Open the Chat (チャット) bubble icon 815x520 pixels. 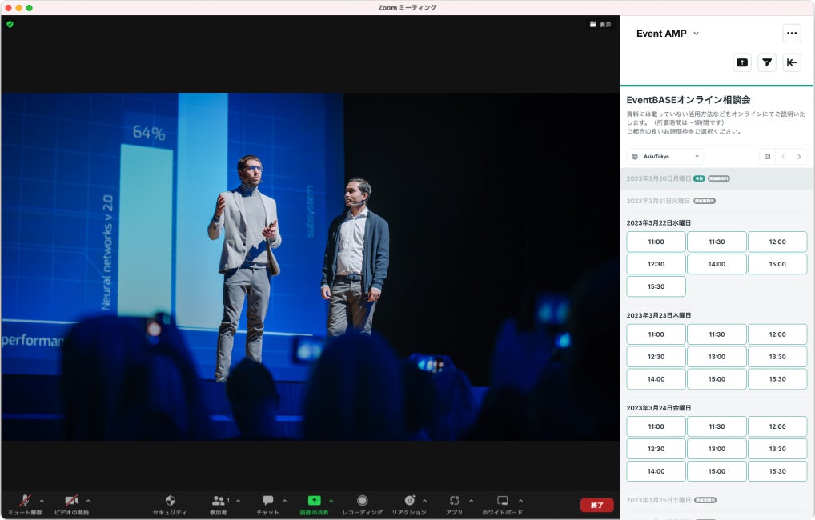(267, 501)
